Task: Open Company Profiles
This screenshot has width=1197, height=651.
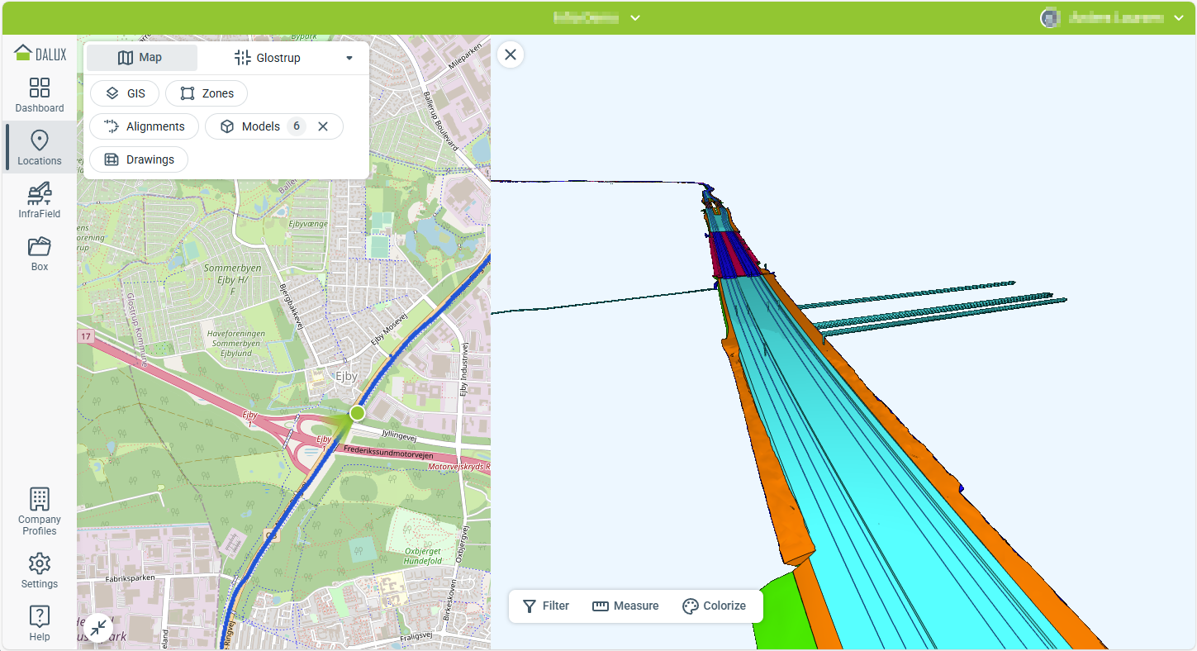Action: [x=39, y=511]
